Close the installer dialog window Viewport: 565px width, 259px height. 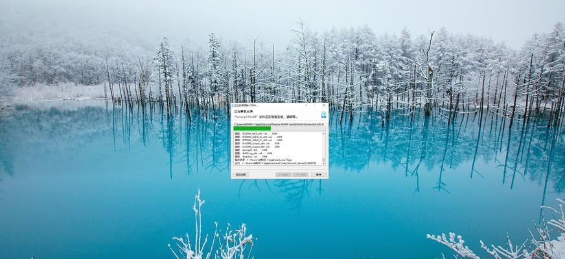coord(324,105)
